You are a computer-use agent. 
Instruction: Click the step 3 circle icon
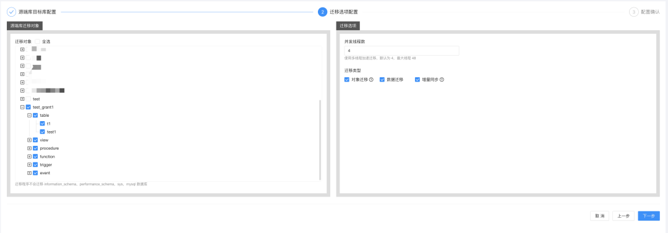click(633, 12)
